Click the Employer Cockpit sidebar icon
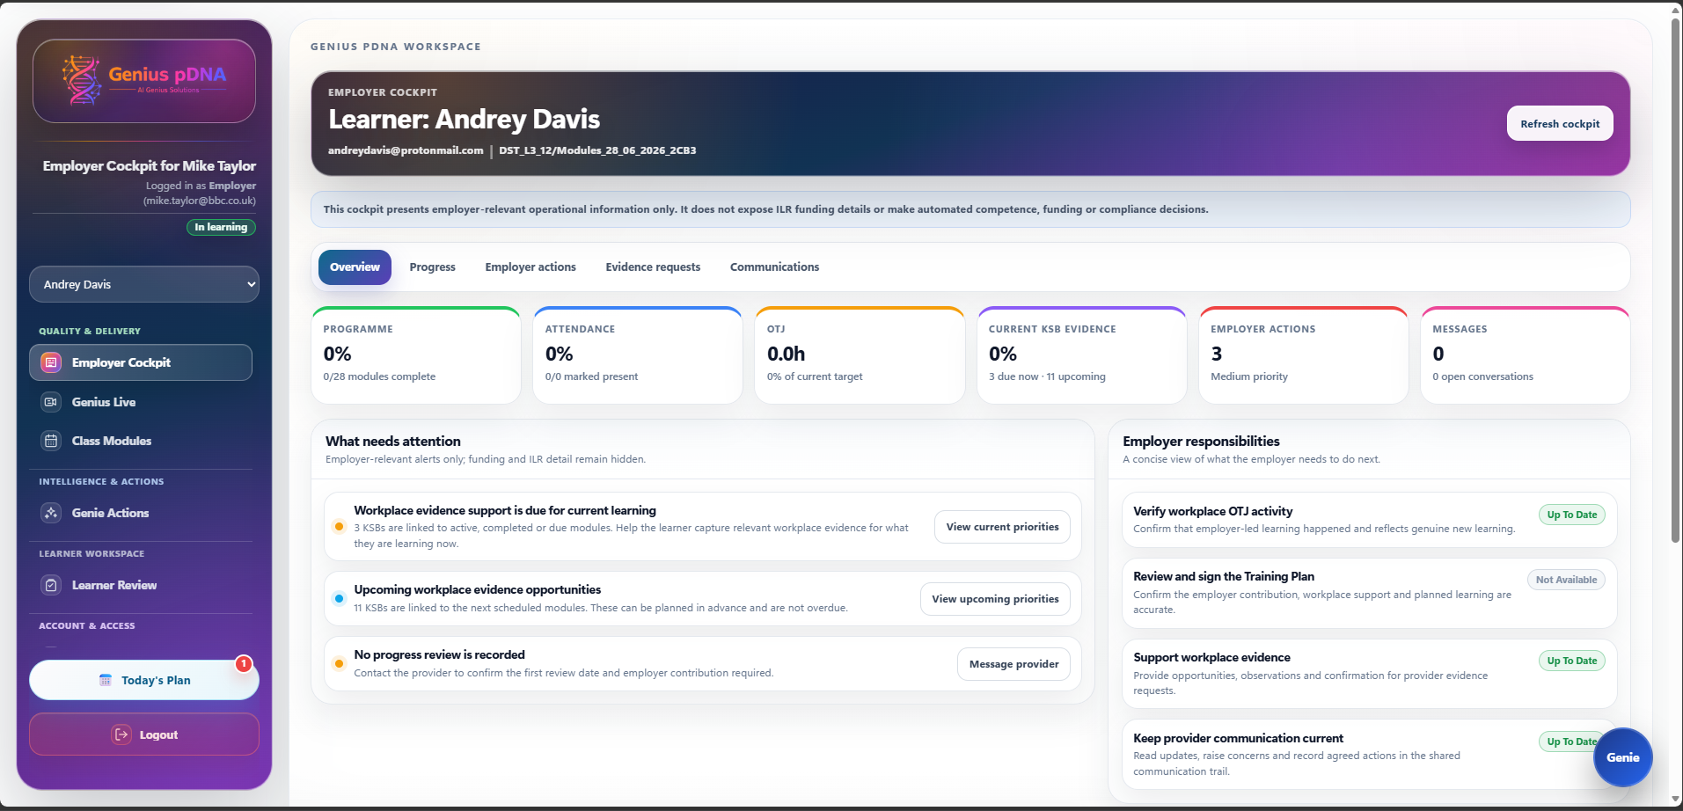Image resolution: width=1683 pixels, height=811 pixels. coord(51,362)
